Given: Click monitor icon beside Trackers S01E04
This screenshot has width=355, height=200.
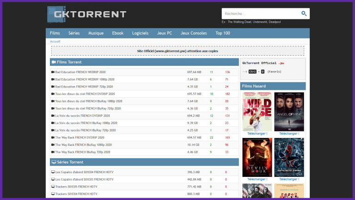Looking at the screenshot, I should 53,194.
